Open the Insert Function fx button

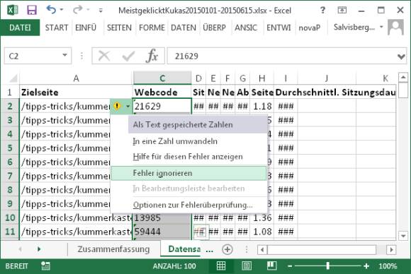click(152, 56)
